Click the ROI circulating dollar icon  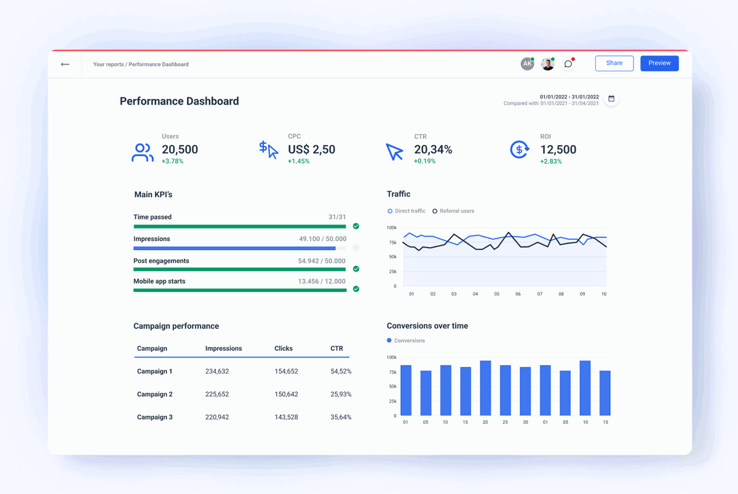pyautogui.click(x=520, y=150)
